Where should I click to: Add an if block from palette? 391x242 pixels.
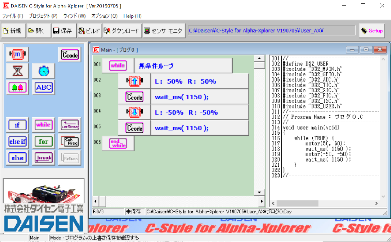17,125
